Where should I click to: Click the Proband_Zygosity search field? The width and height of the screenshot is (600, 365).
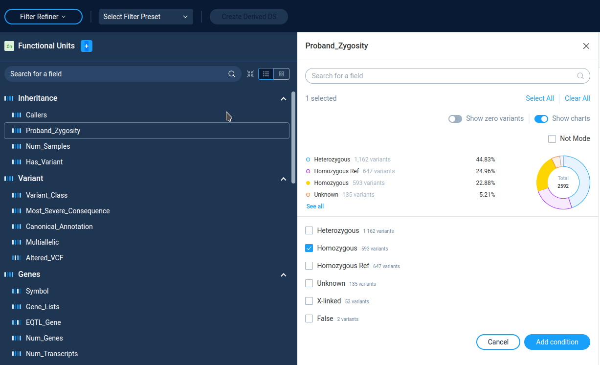click(447, 76)
